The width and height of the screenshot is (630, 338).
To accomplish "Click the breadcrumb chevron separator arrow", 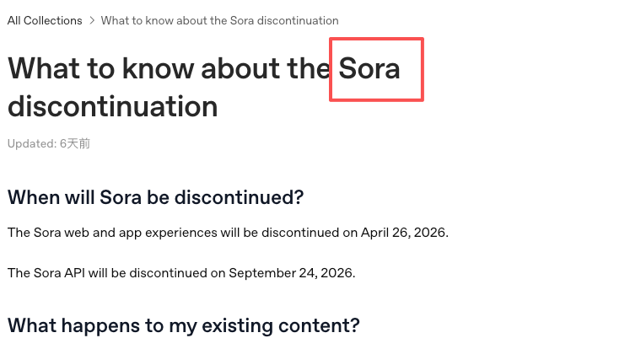I will tap(92, 20).
